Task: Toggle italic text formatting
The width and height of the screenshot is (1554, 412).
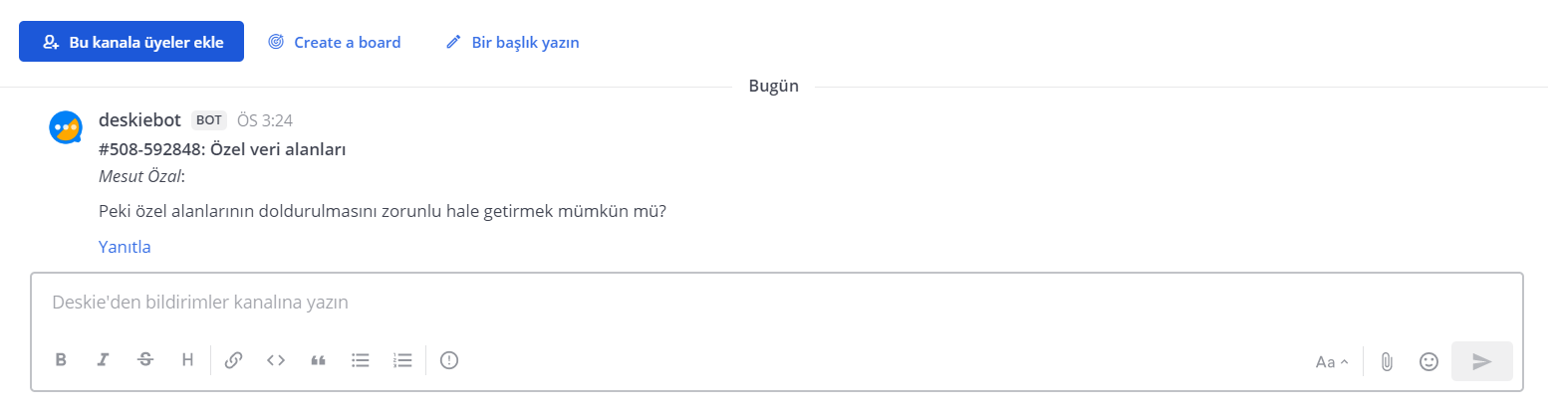Action: click(x=103, y=360)
